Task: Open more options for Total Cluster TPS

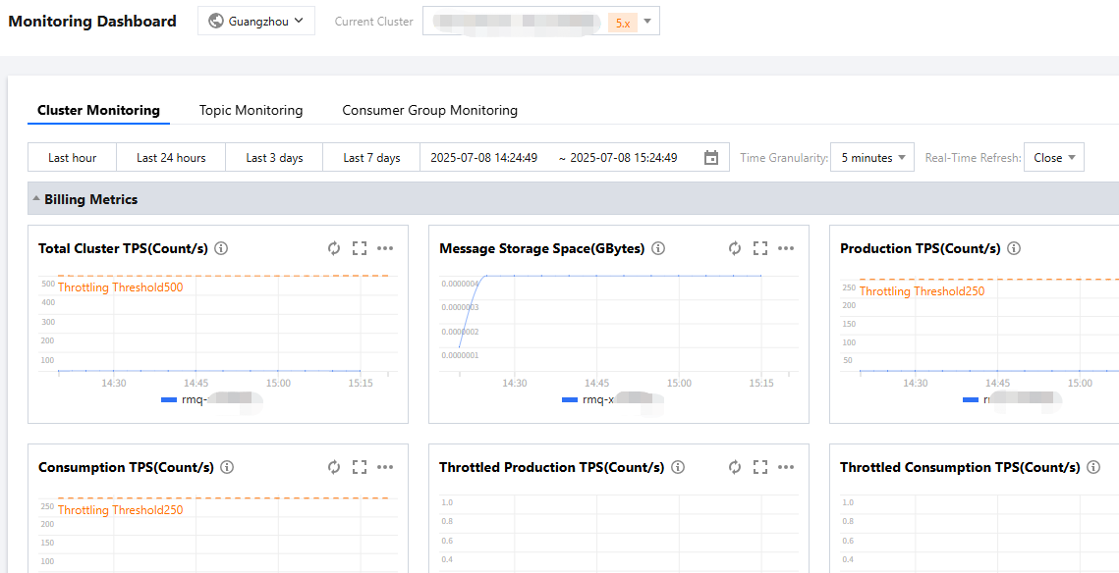Action: [385, 249]
